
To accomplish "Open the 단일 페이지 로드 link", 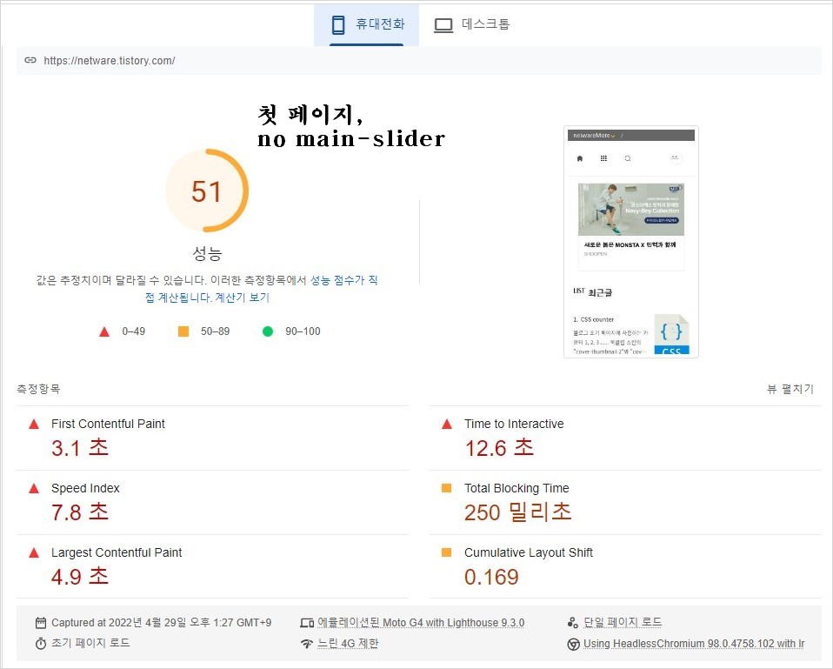I will (x=623, y=622).
